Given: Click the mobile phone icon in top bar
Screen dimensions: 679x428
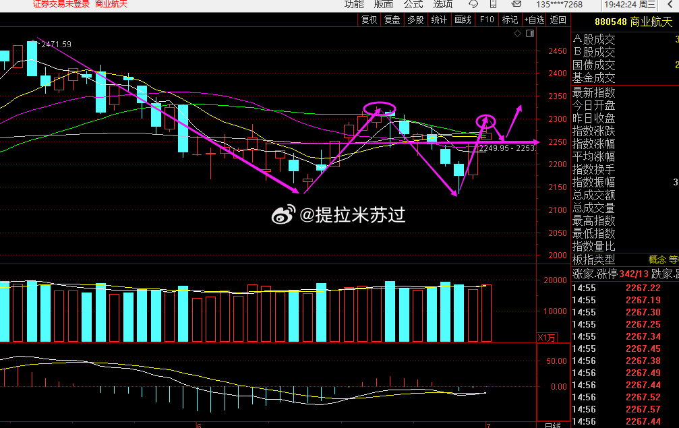Looking at the screenshot, I should (x=493, y=4).
